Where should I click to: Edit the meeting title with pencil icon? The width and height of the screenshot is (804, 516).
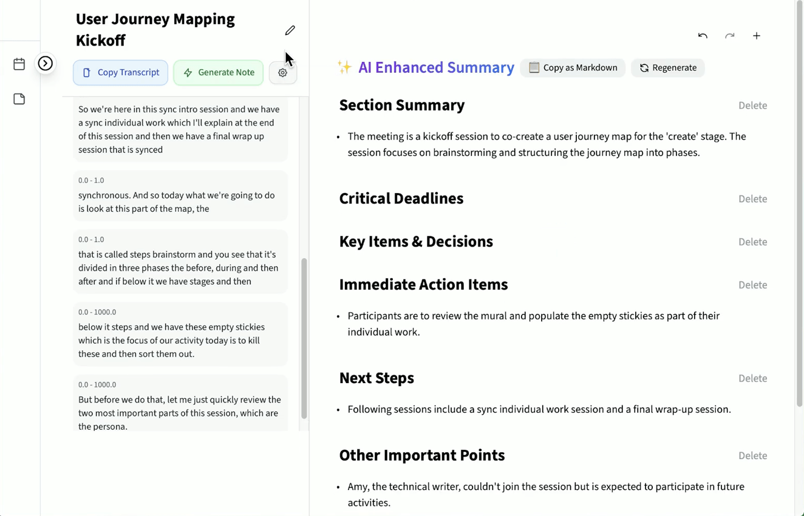[290, 30]
